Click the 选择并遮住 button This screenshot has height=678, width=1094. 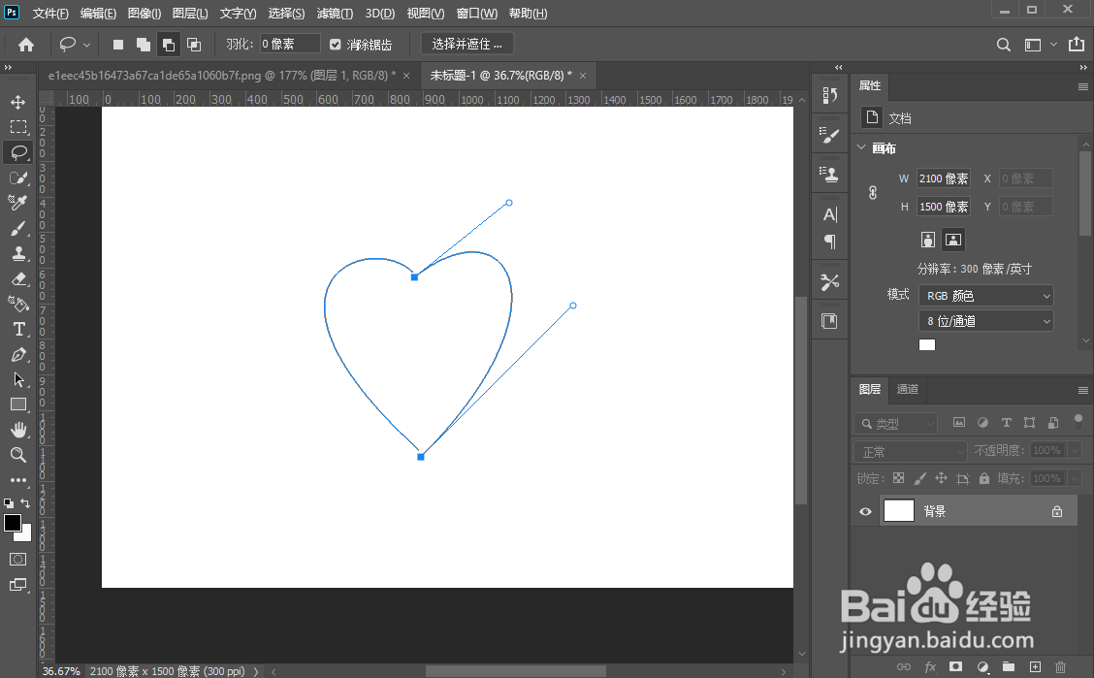467,44
